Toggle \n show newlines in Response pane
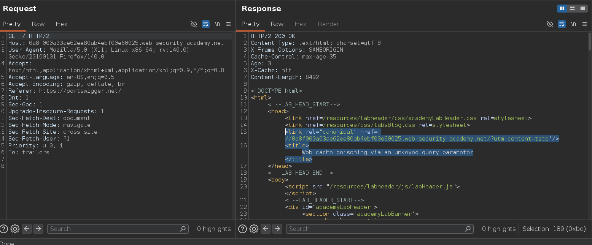592x245 pixels. 573,24
